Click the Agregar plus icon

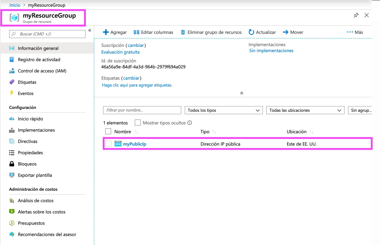pos(106,32)
